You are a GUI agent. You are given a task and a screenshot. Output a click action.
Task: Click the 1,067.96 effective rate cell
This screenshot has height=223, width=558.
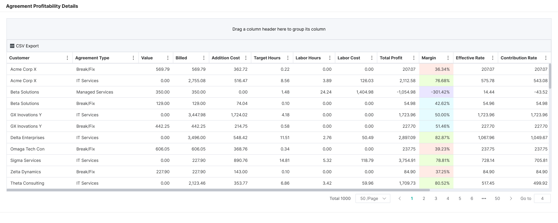click(x=476, y=138)
